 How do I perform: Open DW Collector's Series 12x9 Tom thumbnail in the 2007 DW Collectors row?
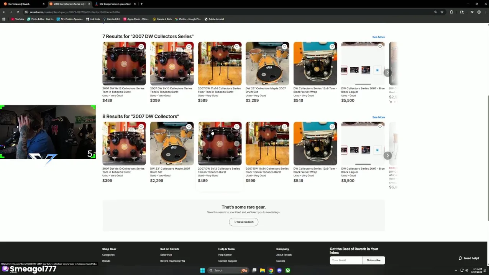(315, 144)
